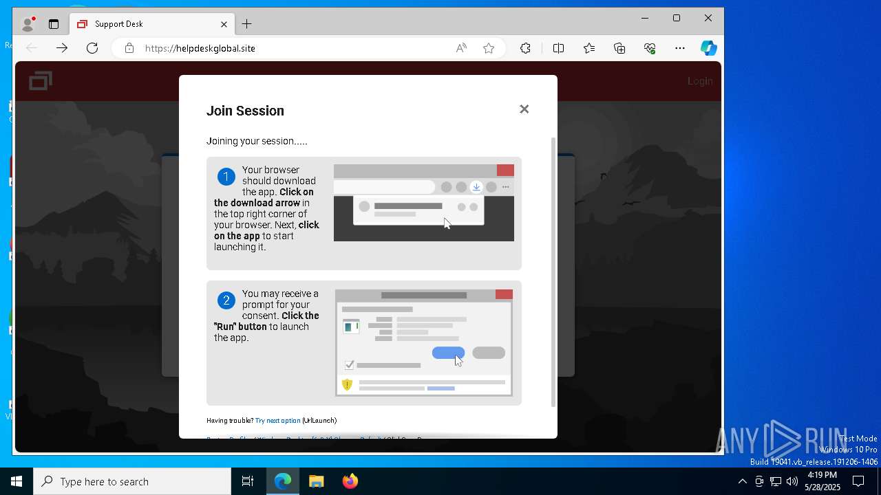The image size is (881, 495).
Task: Toggle Split screen view
Action: pyautogui.click(x=558, y=48)
